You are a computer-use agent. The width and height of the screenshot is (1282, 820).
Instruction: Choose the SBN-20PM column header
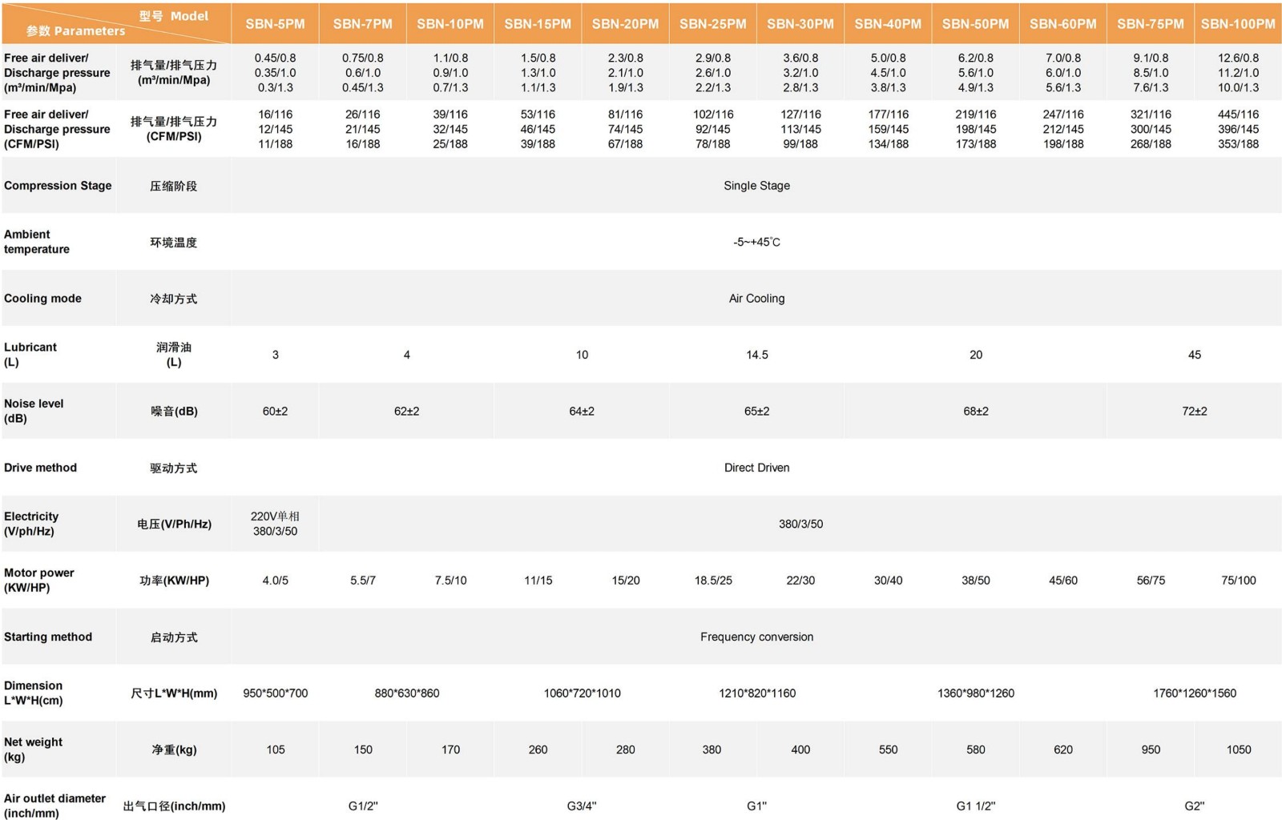coord(625,24)
